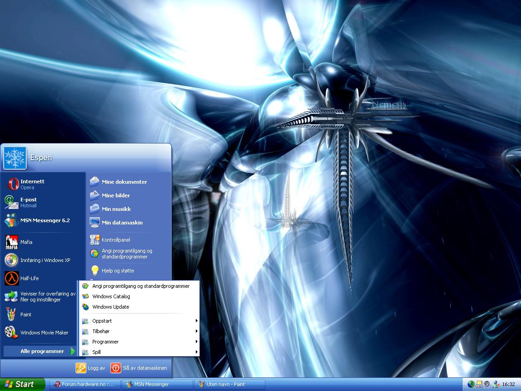Switch to Forum.hardware.no taskbar button

(85, 384)
